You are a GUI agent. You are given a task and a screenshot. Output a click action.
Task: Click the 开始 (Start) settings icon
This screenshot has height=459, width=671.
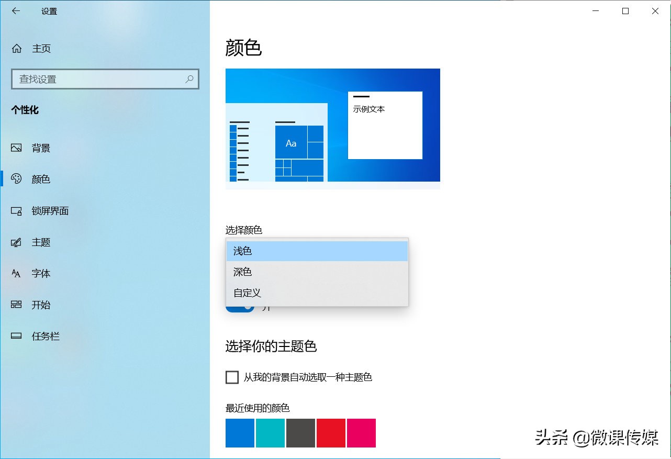15,305
